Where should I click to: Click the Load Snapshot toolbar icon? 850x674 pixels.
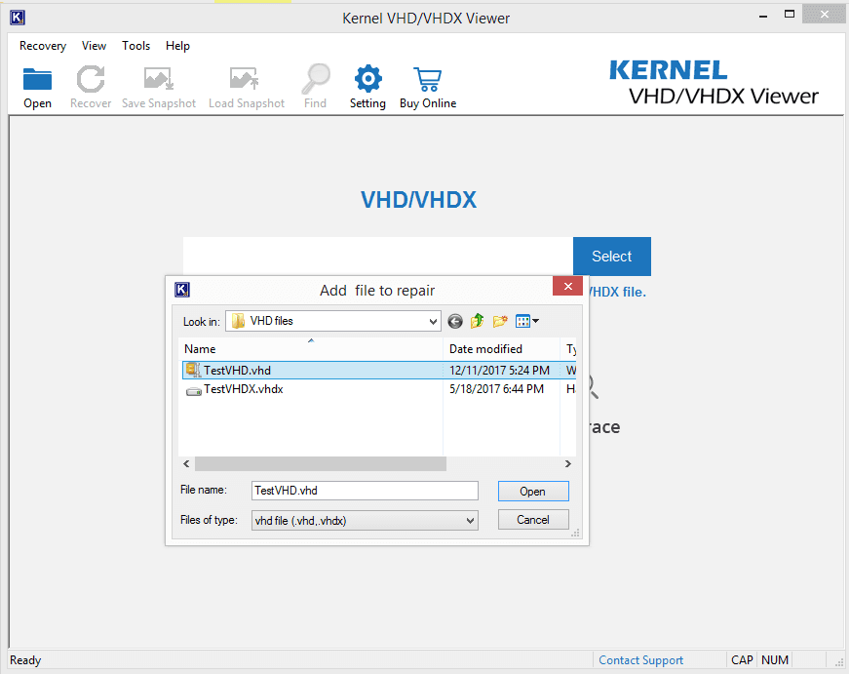click(245, 79)
